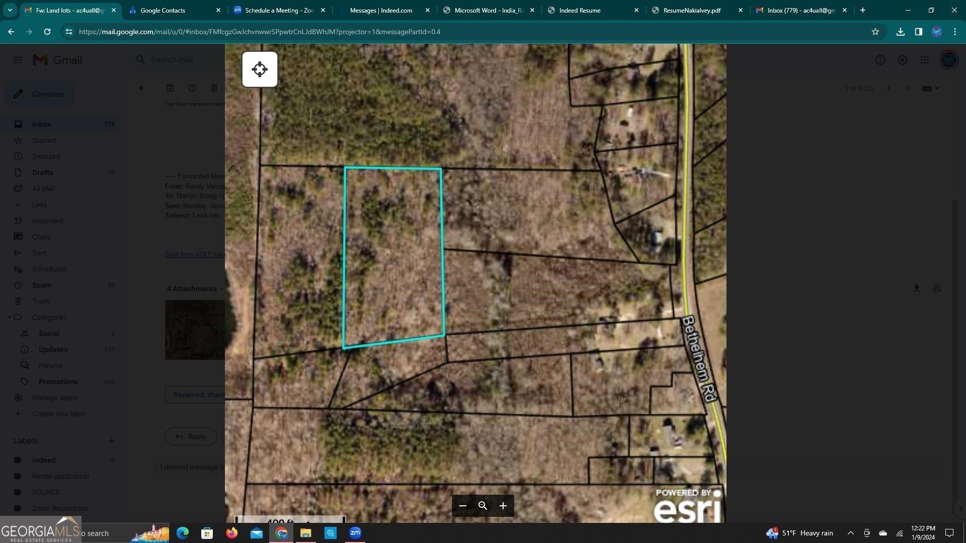
Task: Open Google apps grid
Action: tap(924, 60)
